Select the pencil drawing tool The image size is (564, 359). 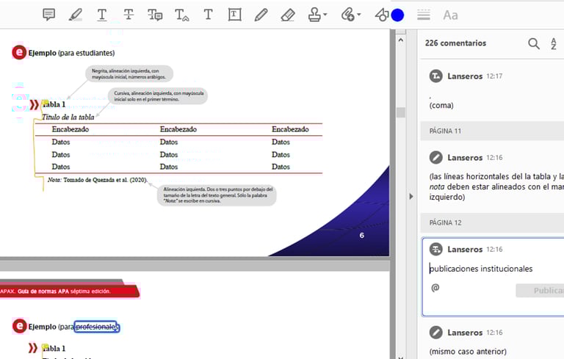[x=261, y=15]
